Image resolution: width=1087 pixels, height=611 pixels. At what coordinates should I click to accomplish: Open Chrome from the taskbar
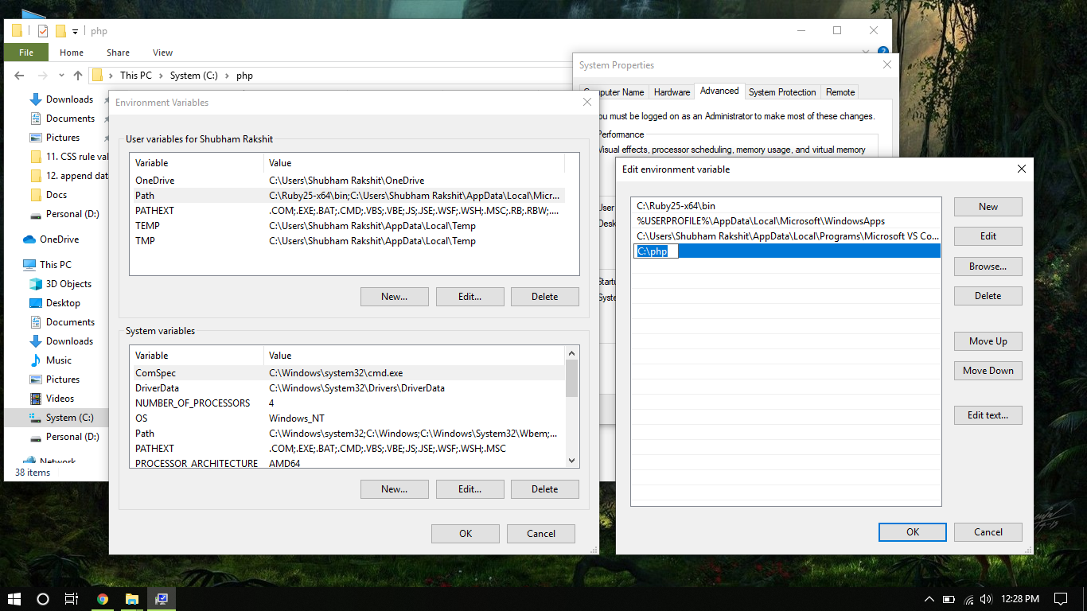103,599
